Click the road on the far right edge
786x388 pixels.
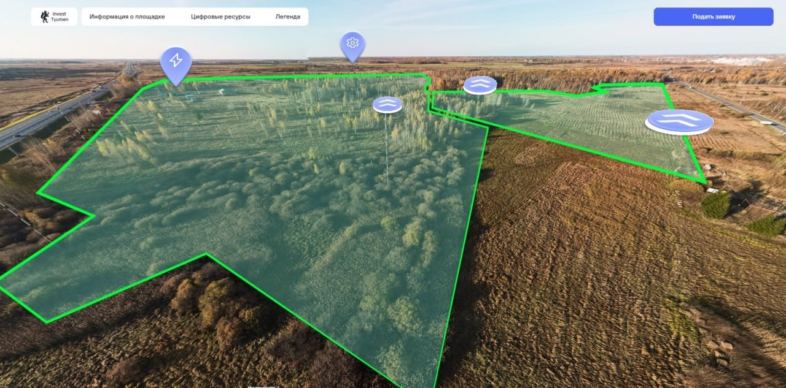(737, 106)
